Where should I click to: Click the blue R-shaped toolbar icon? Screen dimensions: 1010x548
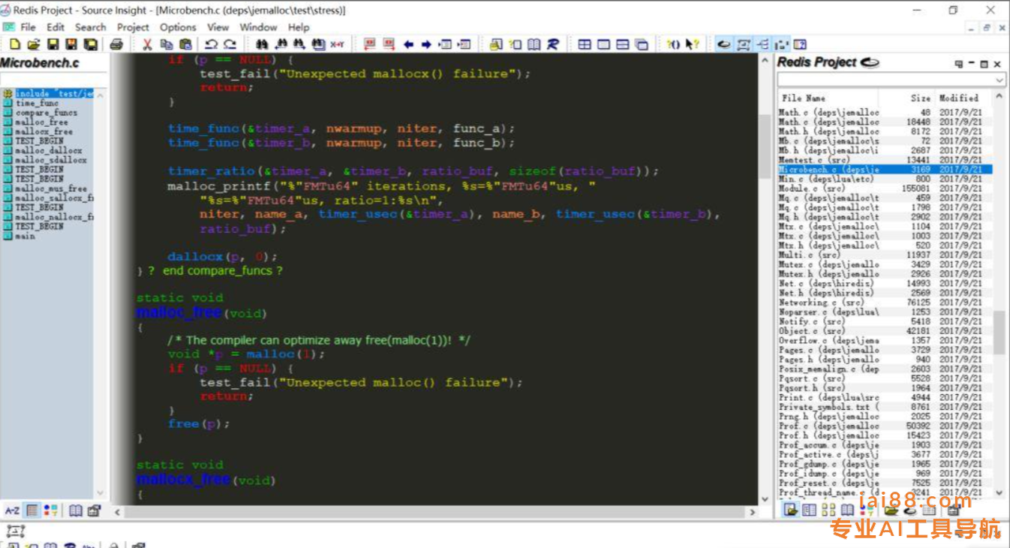pos(553,44)
